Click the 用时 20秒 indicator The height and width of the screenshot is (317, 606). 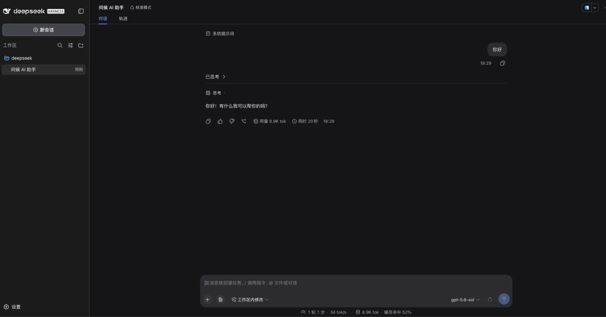coord(305,121)
